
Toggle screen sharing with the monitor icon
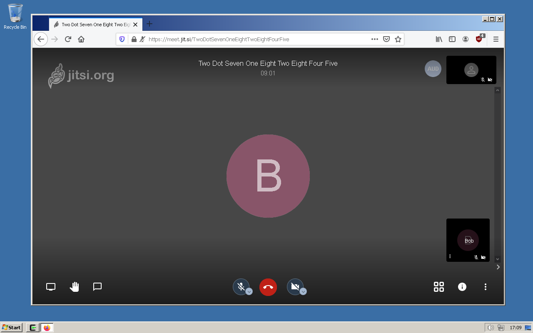click(x=51, y=287)
